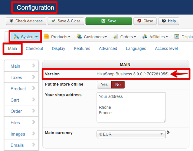193x151 pixels.
Task: Click the red X icon on Close
Action: [139, 21]
